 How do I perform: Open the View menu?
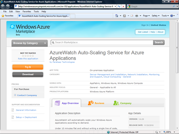18,11
